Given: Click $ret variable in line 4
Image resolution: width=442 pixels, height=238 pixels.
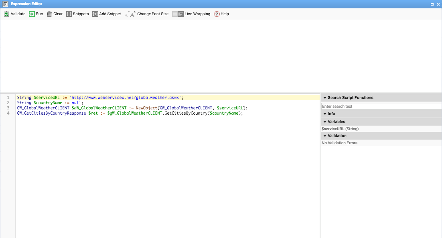Looking at the screenshot, I should pos(93,113).
